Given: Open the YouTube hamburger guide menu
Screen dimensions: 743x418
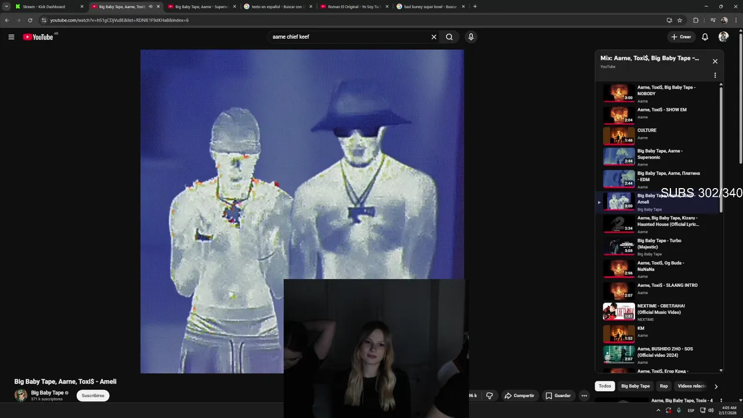Looking at the screenshot, I should (11, 37).
